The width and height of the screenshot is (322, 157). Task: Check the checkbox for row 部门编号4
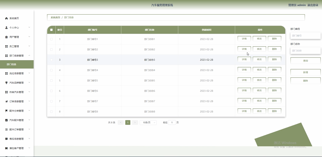pyautogui.click(x=51, y=70)
